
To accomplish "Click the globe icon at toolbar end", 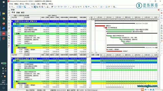I will point(114,7).
